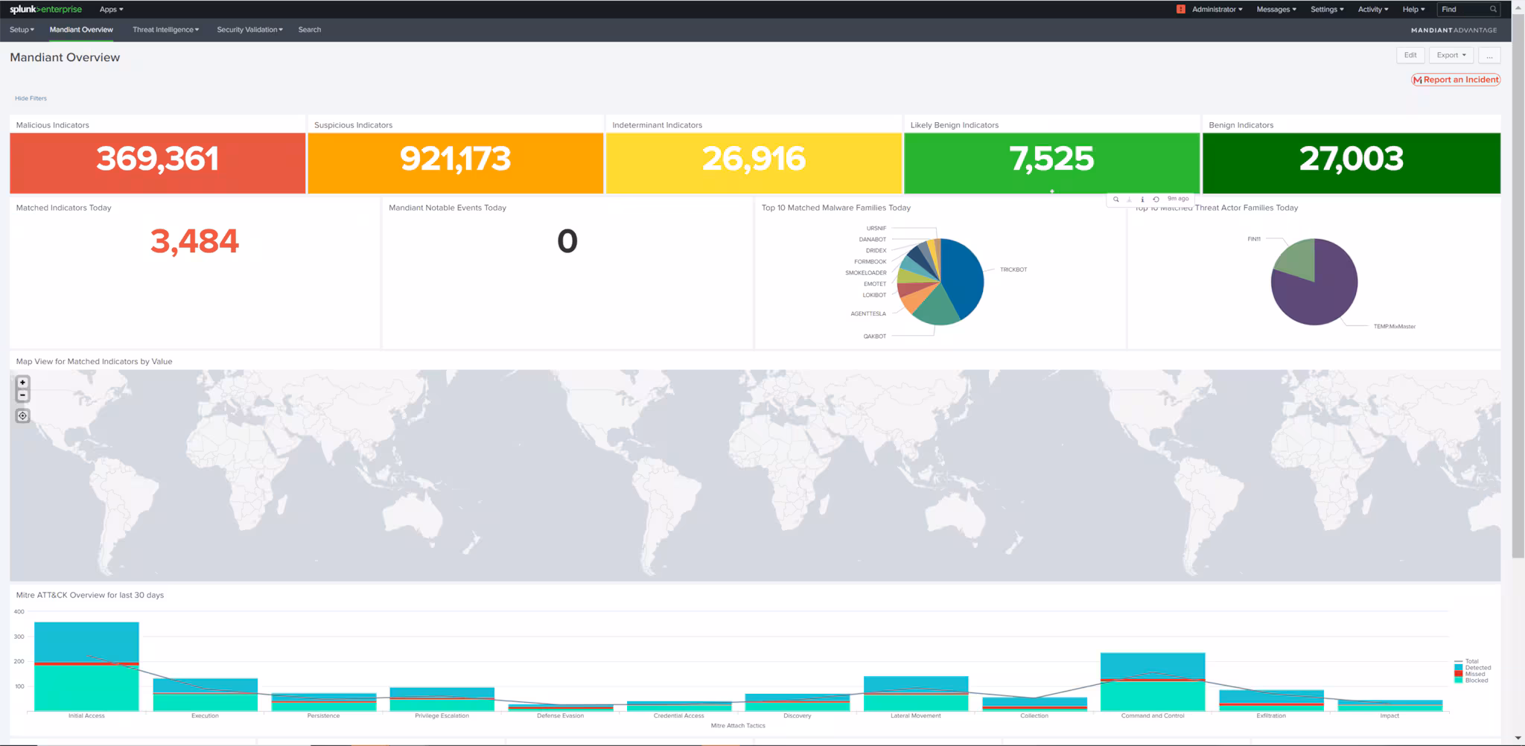
Task: Click the Hide Filters link
Action: [31, 98]
